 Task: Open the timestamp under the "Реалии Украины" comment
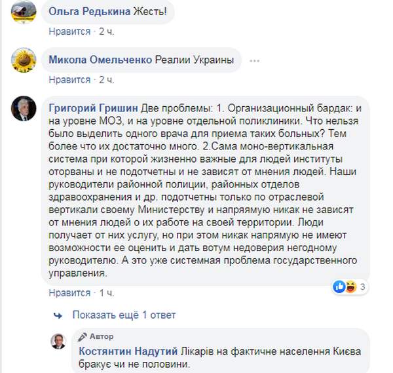(106, 80)
